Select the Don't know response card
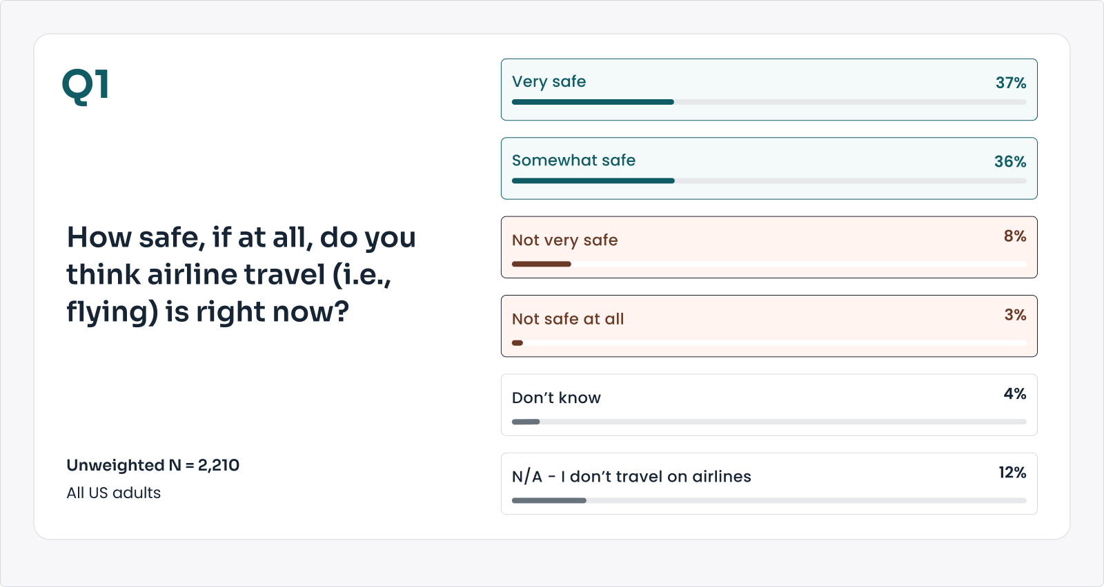Viewport: 1104px width, 587px height. click(769, 404)
